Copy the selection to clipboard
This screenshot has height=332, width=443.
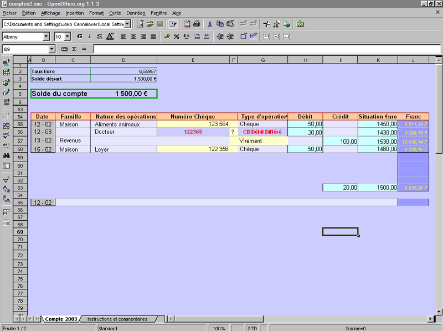point(220,24)
